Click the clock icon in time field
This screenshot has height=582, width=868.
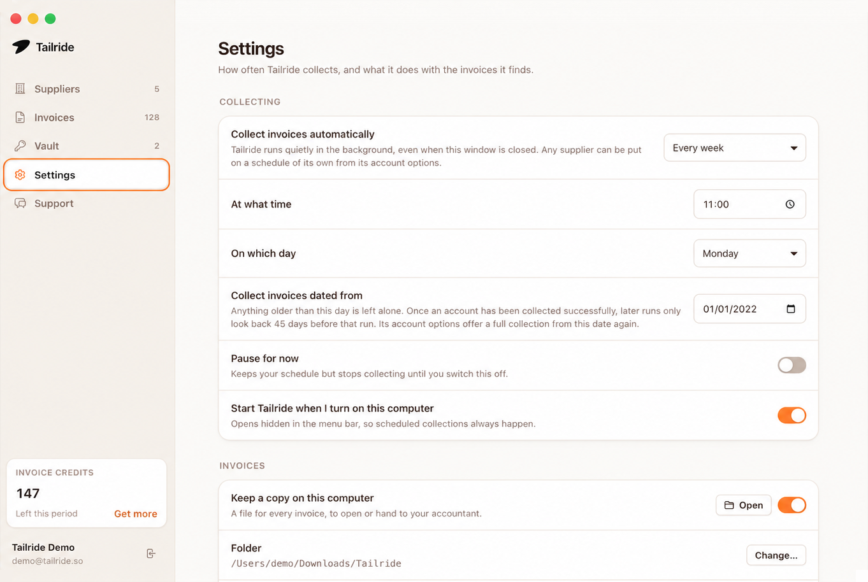tap(790, 204)
